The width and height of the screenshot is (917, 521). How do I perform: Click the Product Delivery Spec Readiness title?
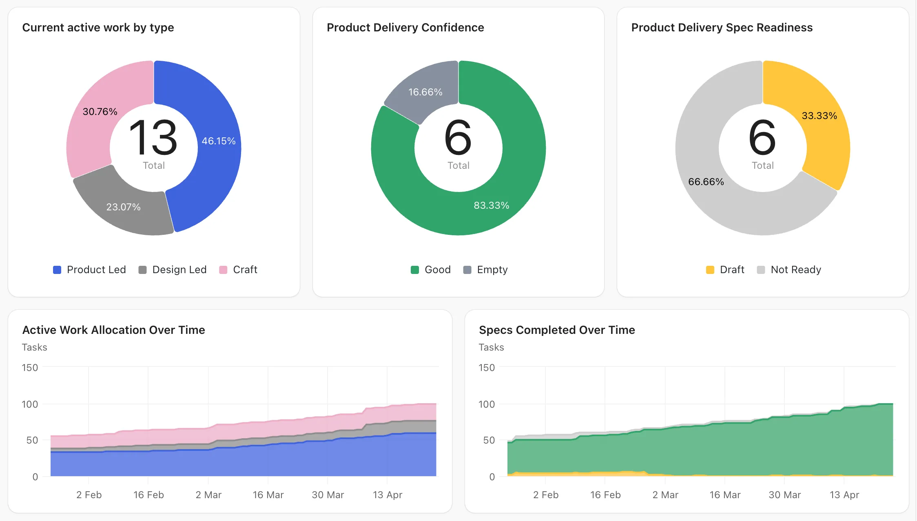click(722, 28)
